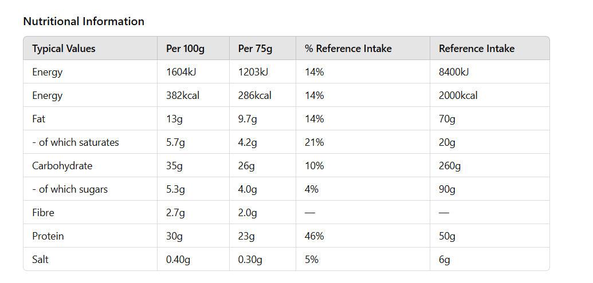
Task: Click the 260g carbohydrate reference intake
Action: [x=450, y=166]
